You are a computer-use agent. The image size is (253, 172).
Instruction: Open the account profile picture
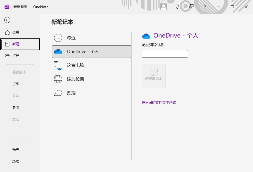[164, 7]
